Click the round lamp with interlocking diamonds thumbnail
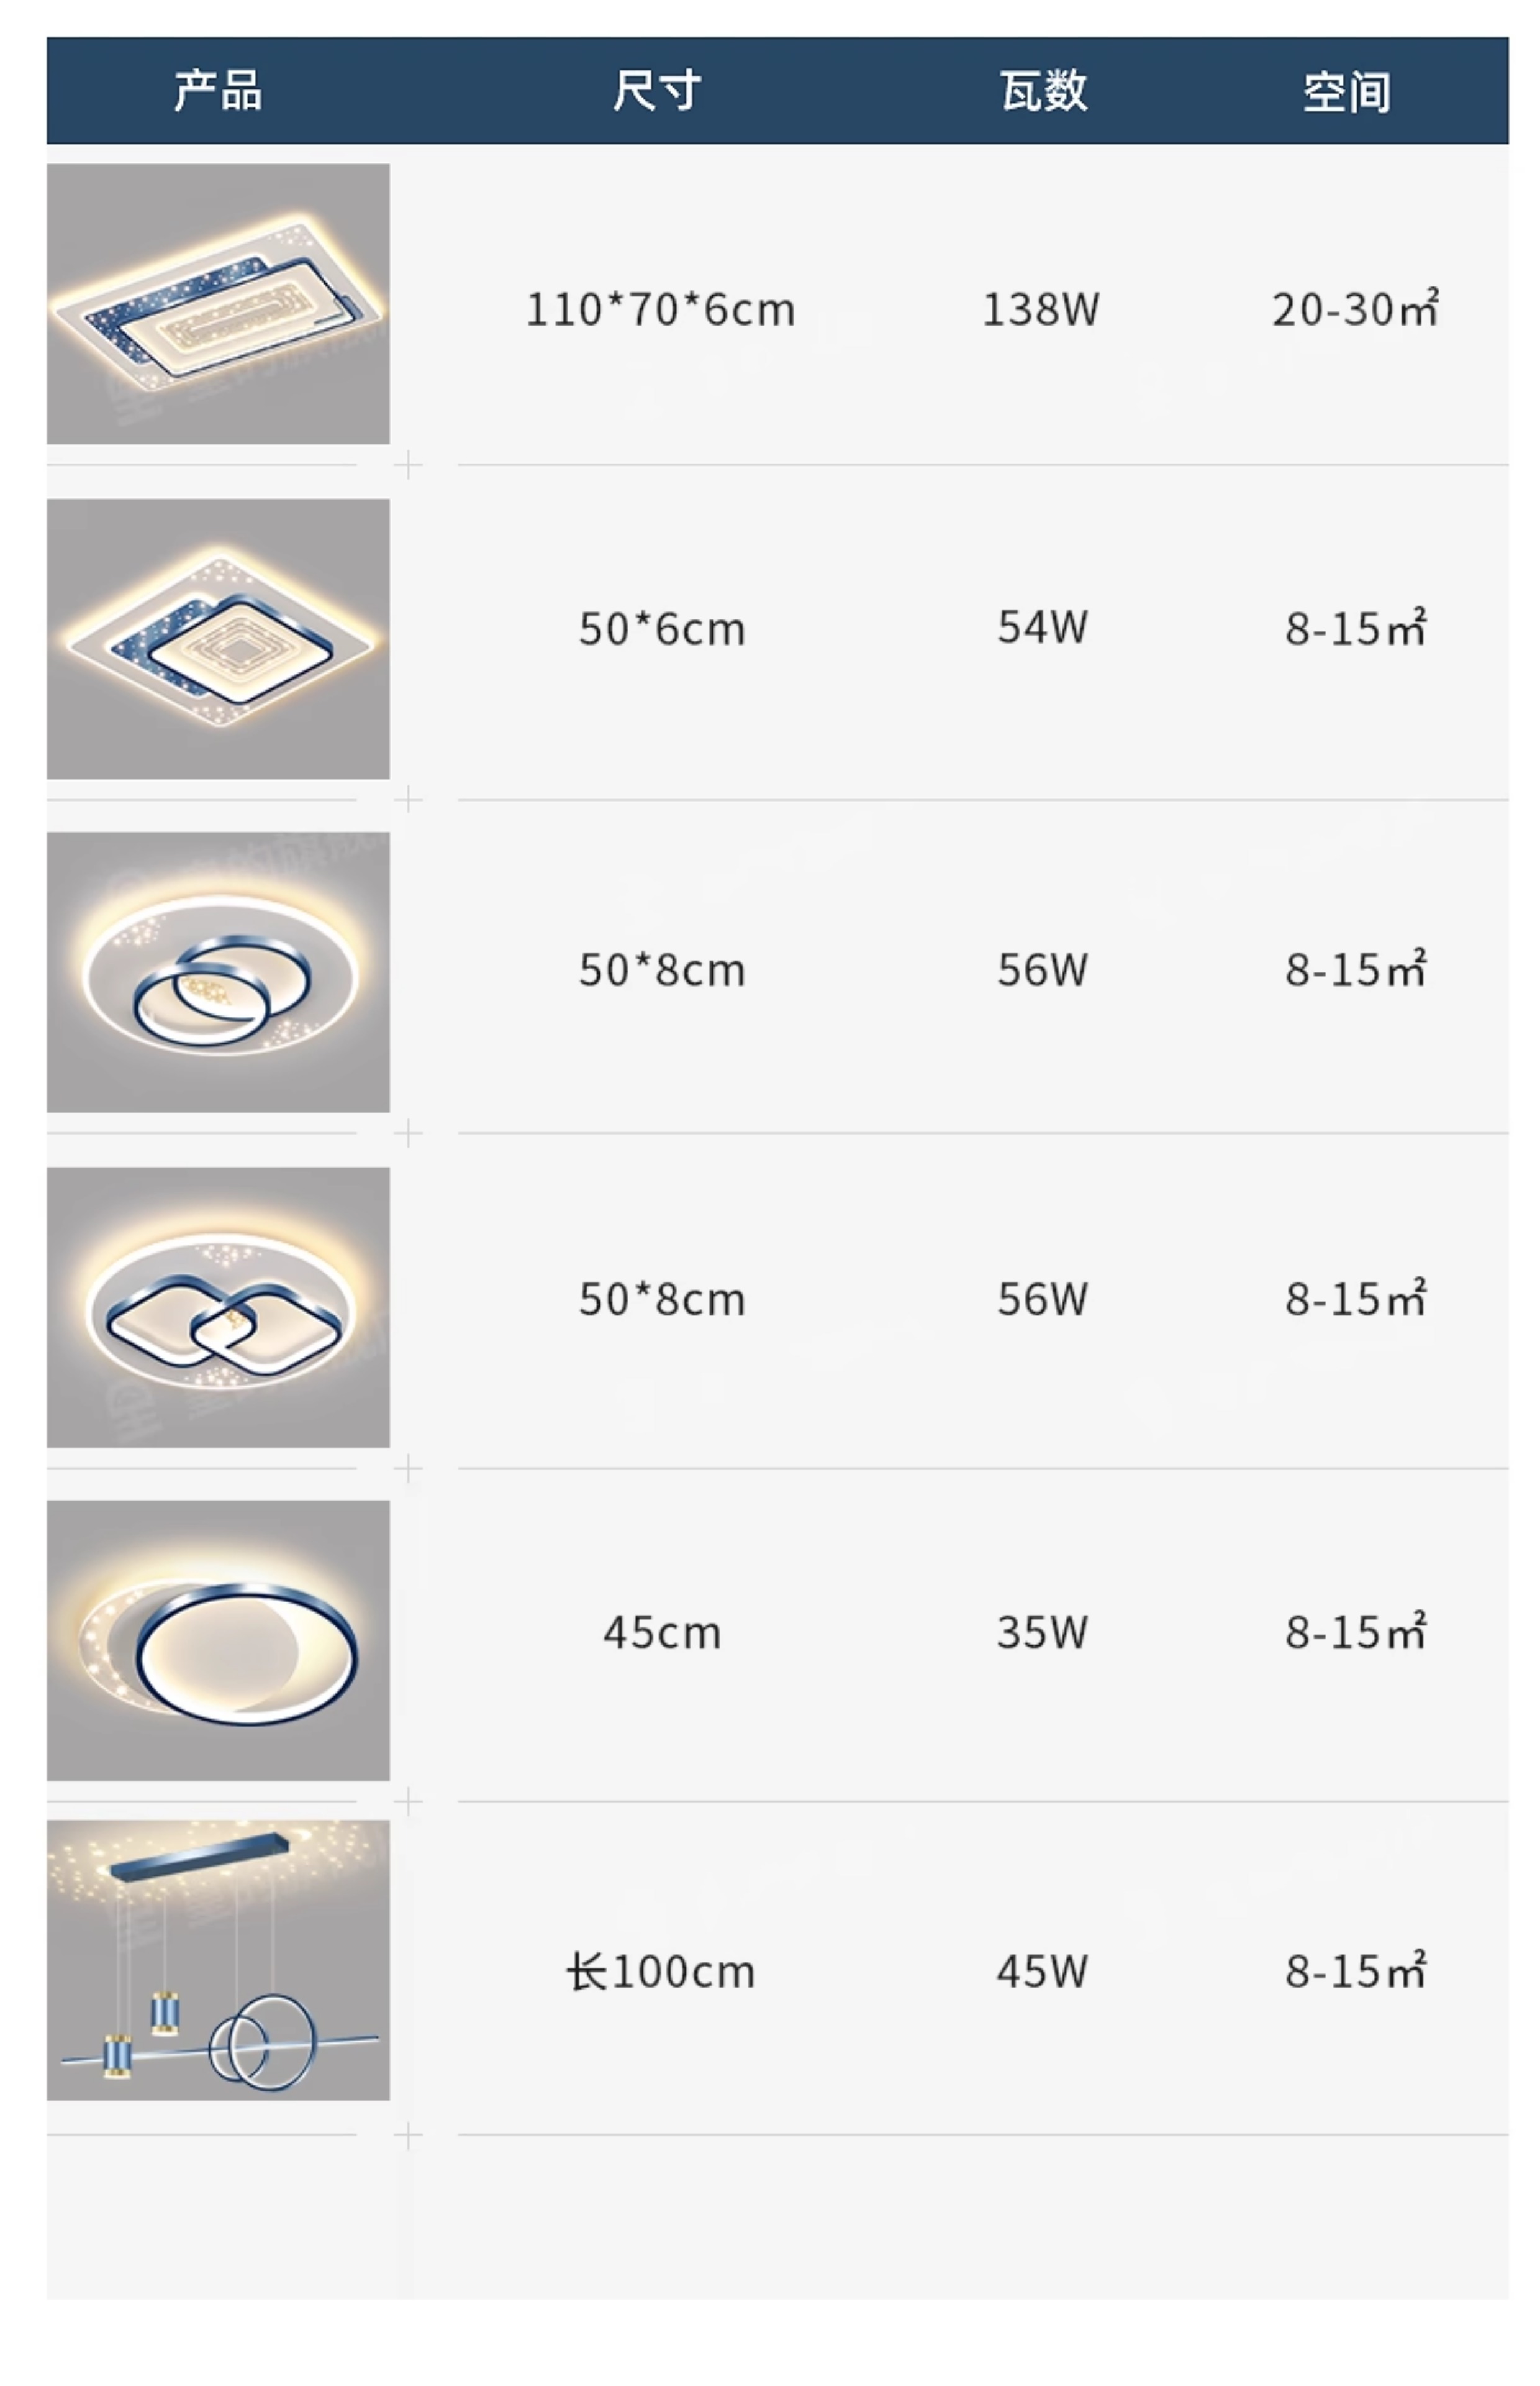The image size is (1540, 2386). click(218, 1307)
